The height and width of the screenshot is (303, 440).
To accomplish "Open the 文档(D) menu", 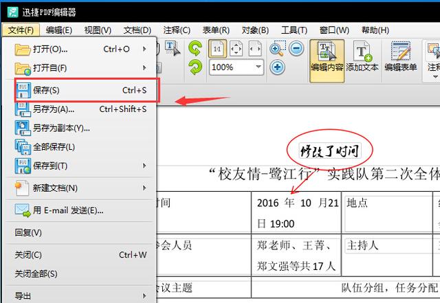I will point(137,30).
